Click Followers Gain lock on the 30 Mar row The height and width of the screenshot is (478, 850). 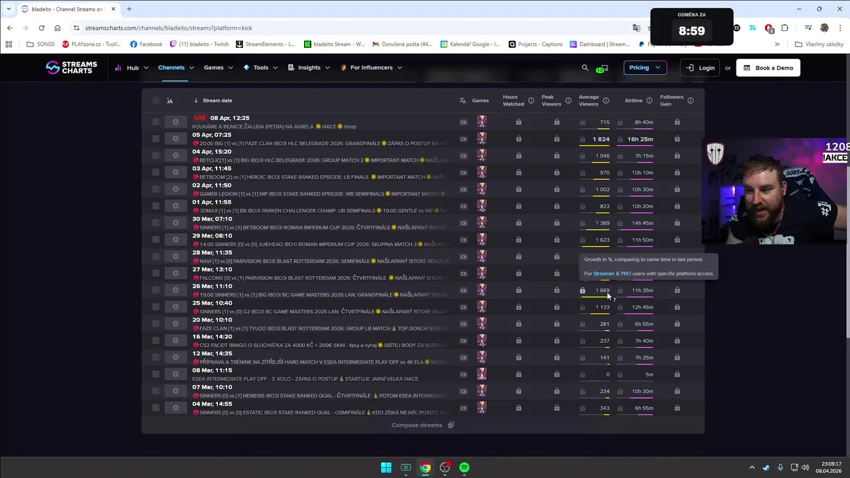point(677,223)
